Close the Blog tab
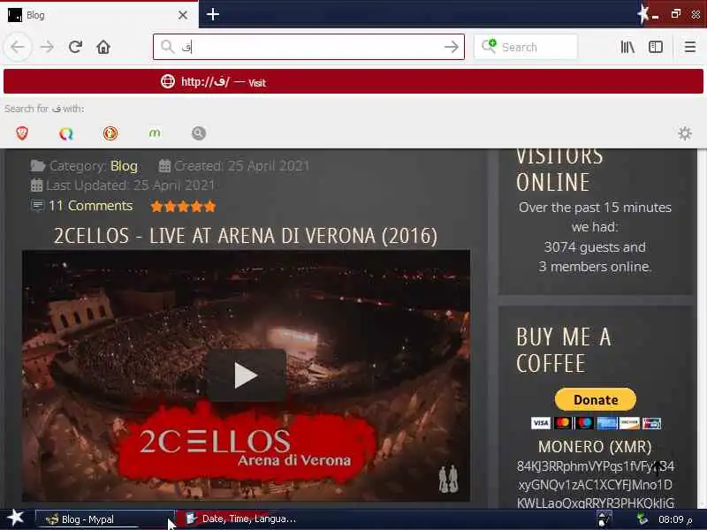This screenshot has width=707, height=530. pos(183,15)
